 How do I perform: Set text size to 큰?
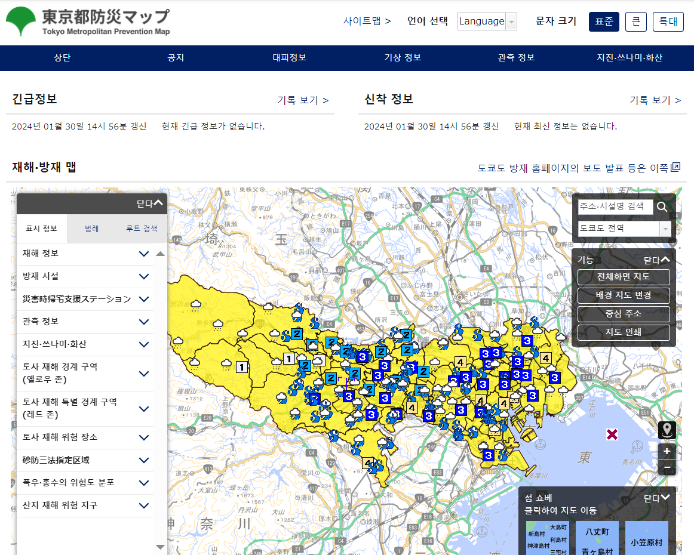(x=636, y=21)
